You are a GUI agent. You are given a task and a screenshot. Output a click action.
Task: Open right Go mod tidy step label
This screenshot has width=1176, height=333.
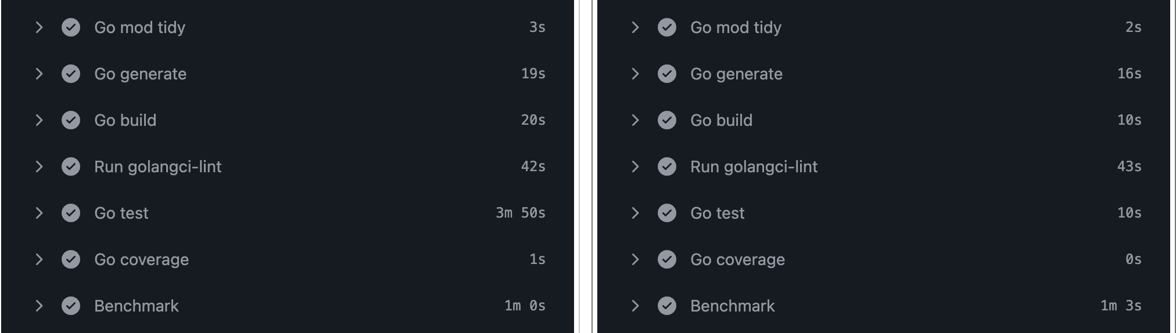pyautogui.click(x=736, y=27)
